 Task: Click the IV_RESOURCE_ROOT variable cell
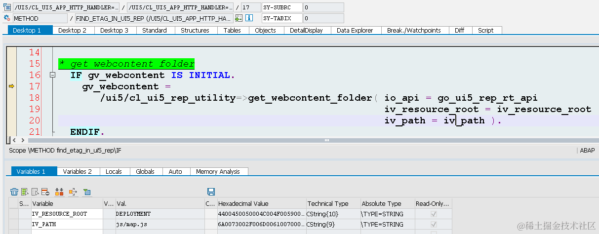pos(67,214)
